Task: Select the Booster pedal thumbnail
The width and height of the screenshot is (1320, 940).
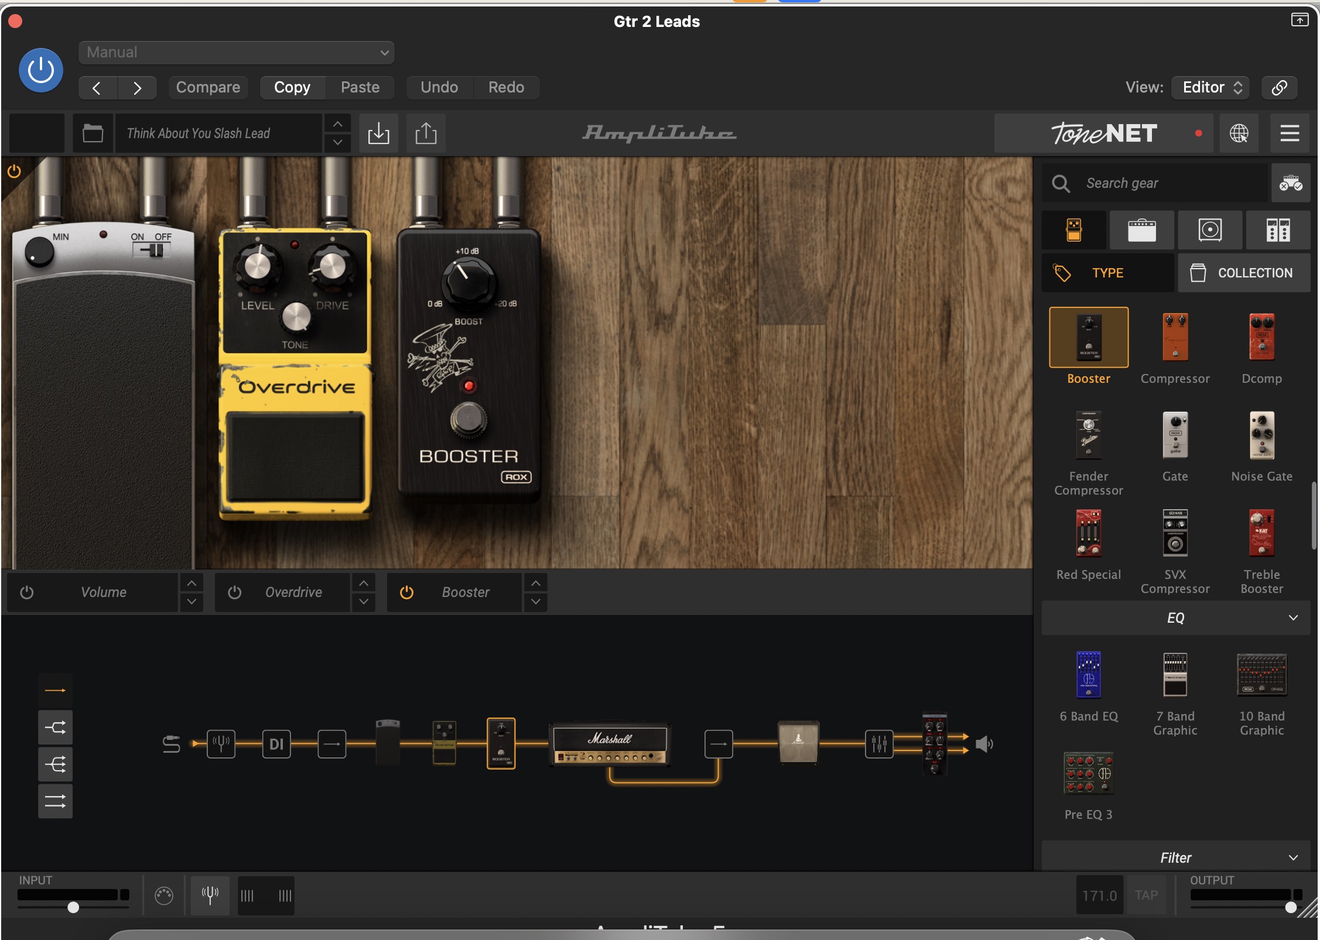Action: (1089, 338)
